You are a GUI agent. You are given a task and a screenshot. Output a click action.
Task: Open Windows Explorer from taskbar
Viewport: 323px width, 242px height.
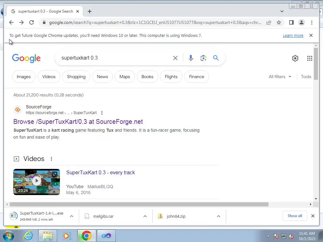click(48, 236)
